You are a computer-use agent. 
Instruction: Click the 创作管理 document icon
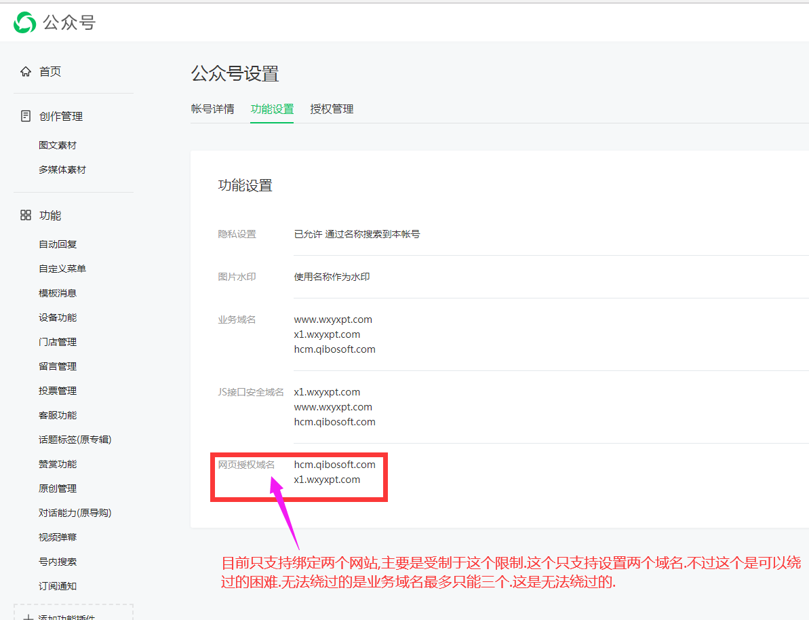click(x=26, y=116)
